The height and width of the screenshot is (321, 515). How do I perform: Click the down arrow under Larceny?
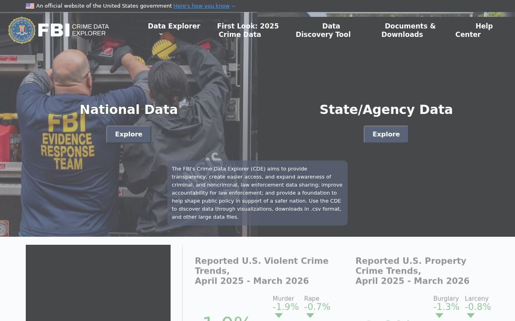470,316
